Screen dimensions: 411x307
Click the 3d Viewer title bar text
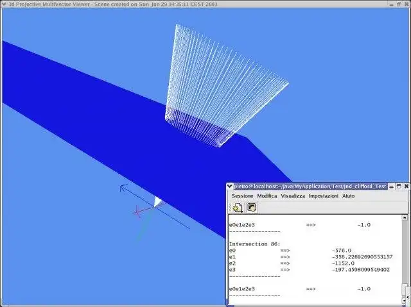[113, 4]
